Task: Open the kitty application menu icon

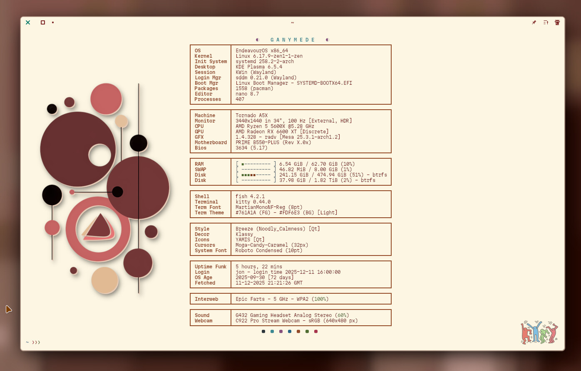Action: pyautogui.click(x=557, y=22)
